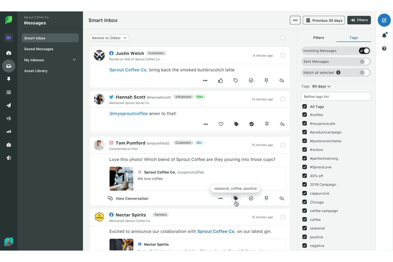Open the Tags 90 days dropdown
Image resolution: width=393 pixels, height=262 pixels.
point(321,86)
